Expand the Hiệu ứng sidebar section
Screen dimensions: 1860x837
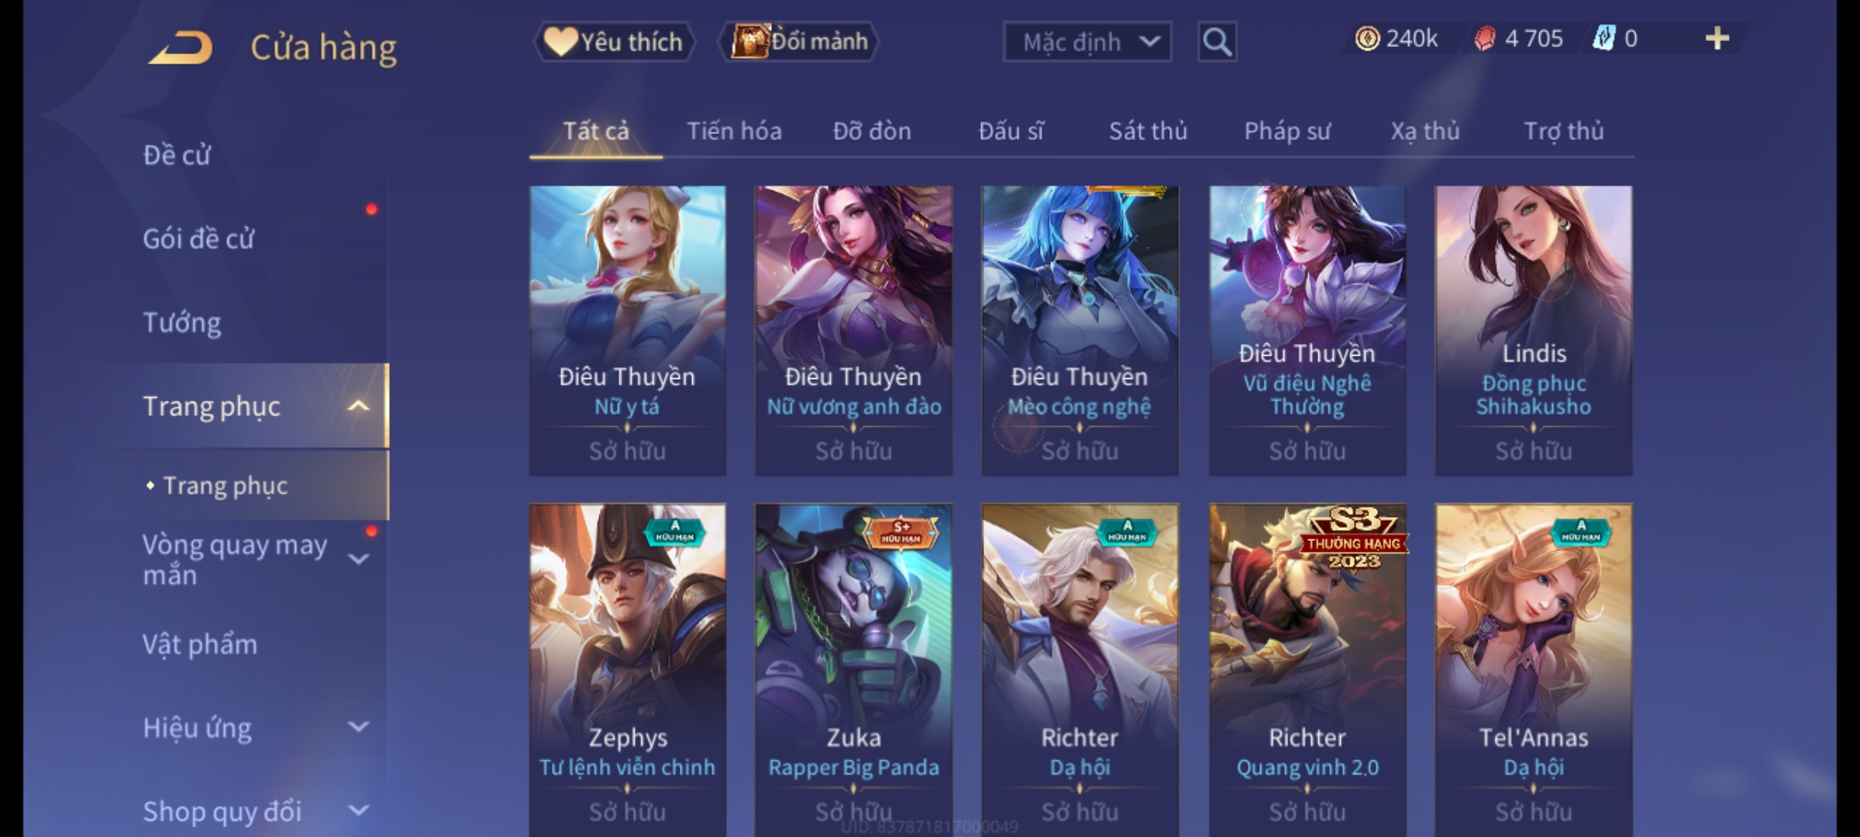point(358,727)
